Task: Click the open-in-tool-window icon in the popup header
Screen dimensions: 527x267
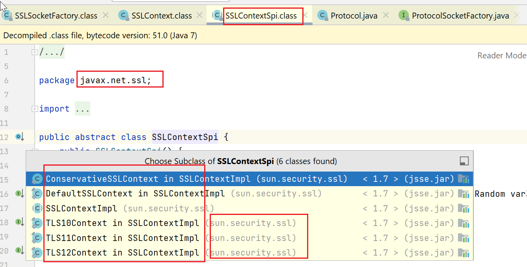Action: (x=464, y=161)
